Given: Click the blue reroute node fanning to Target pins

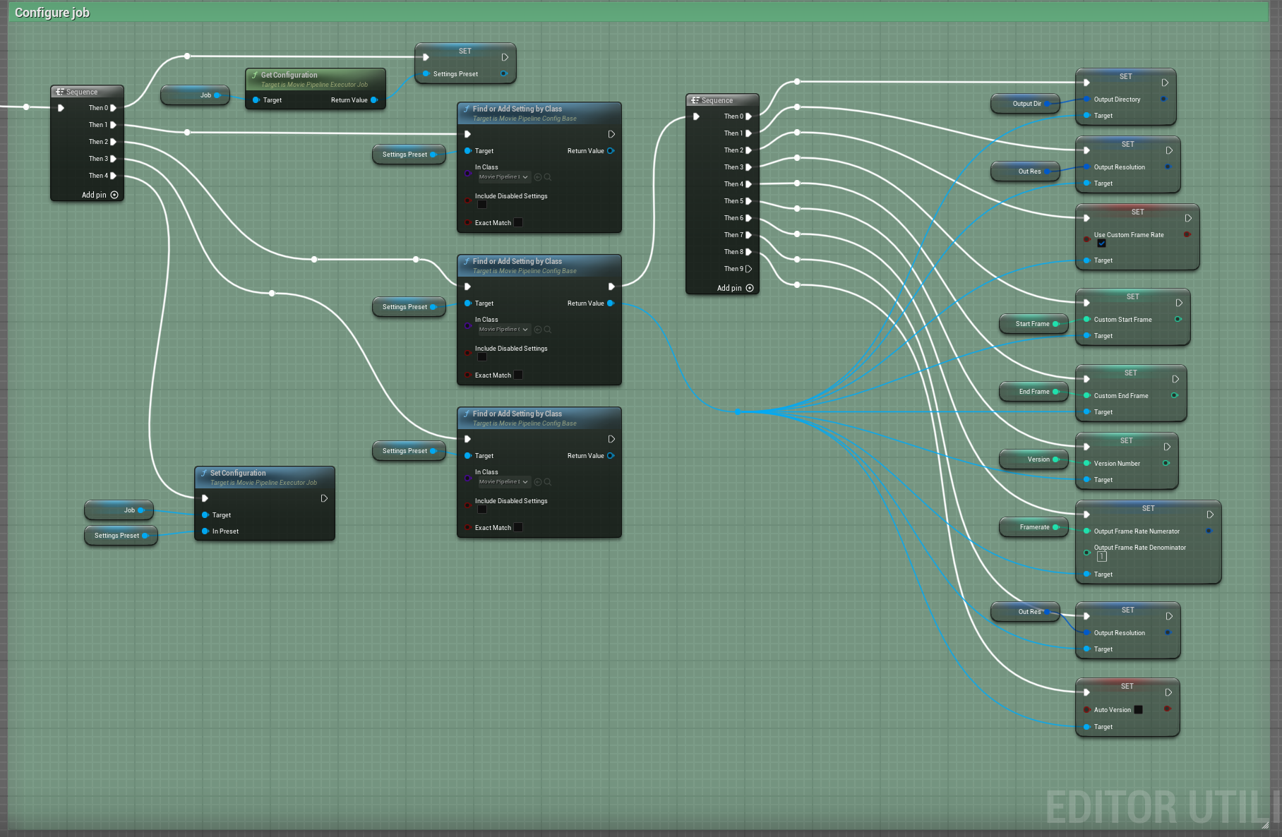Looking at the screenshot, I should click(738, 411).
